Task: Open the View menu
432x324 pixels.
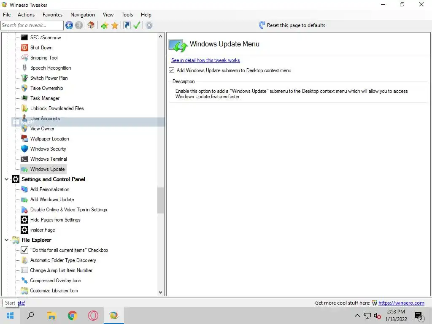Action: 108,15
